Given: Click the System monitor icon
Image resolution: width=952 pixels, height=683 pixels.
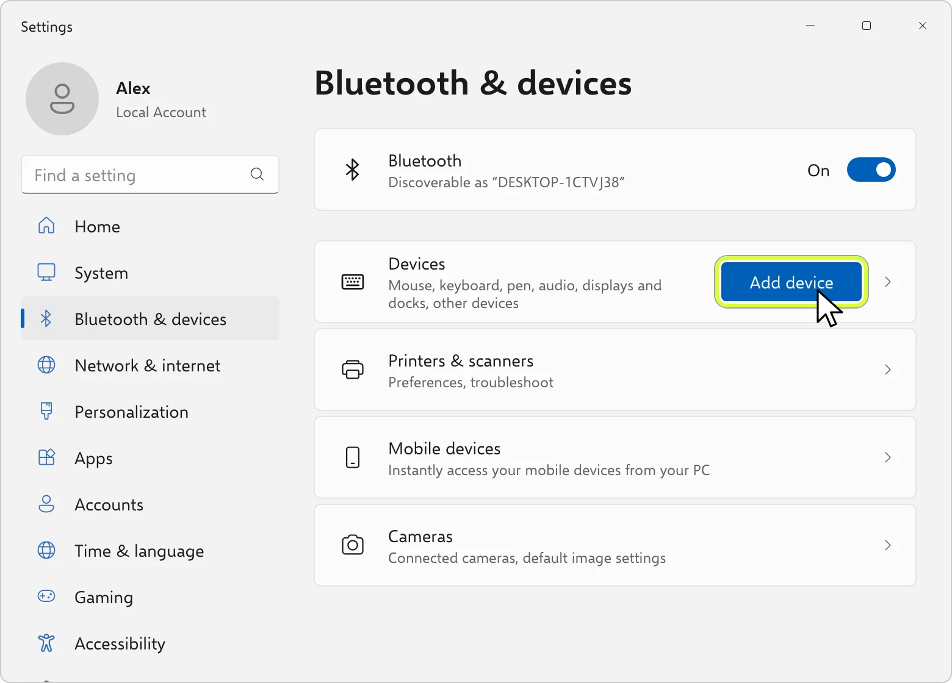Looking at the screenshot, I should (46, 272).
